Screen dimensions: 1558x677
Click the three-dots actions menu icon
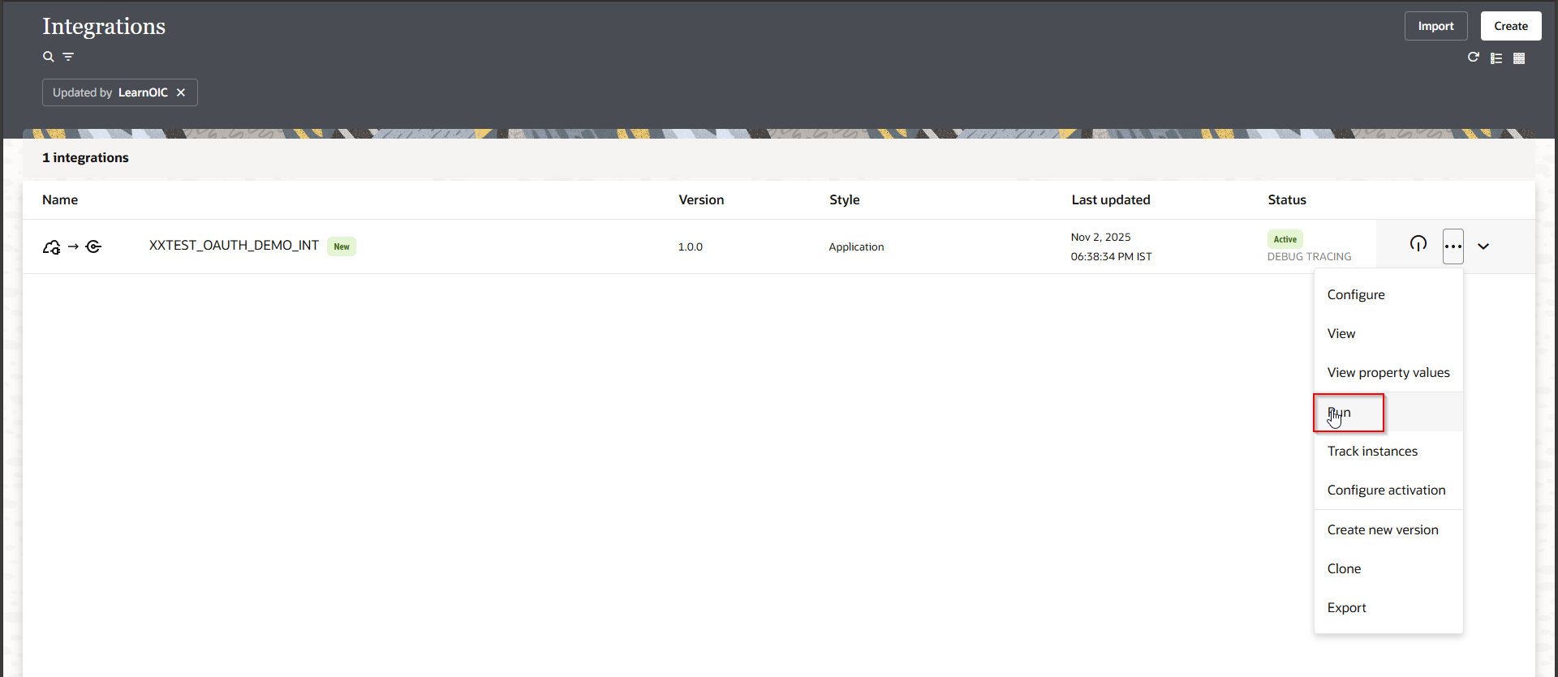point(1453,246)
